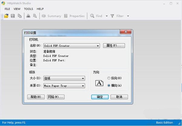The height and width of the screenshot is (126, 182).
Task: Click the 帮助(H) help button
Action: pyautogui.click(x=36, y=97)
